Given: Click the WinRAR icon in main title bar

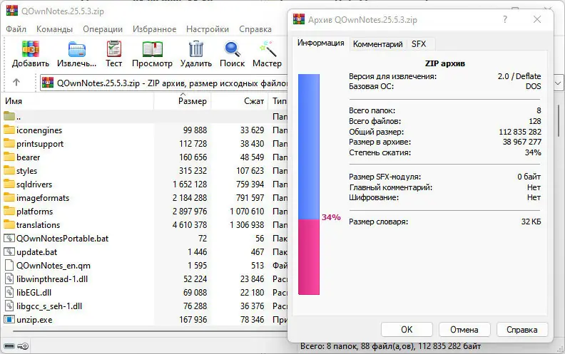Looking at the screenshot, I should point(12,10).
